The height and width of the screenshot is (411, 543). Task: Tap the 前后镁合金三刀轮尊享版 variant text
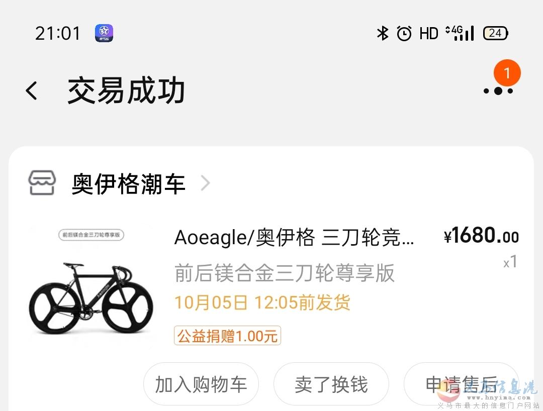[285, 273]
